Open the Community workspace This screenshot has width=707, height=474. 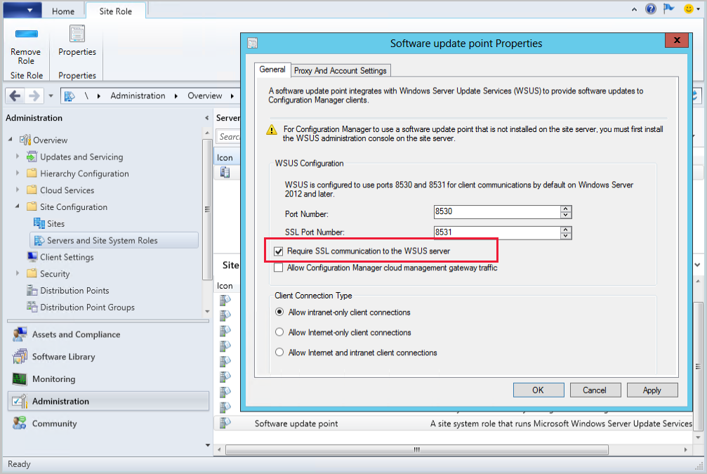pyautogui.click(x=20, y=423)
